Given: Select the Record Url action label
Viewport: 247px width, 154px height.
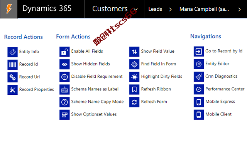Looking at the screenshot, I should click(x=29, y=77).
